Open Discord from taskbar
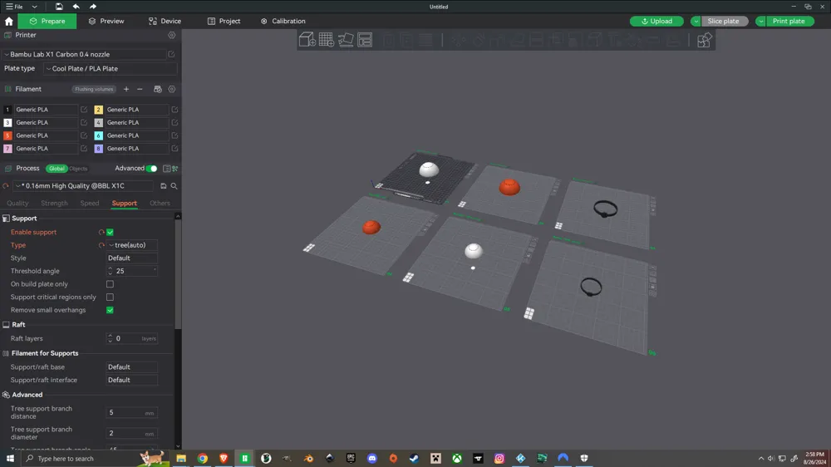The height and width of the screenshot is (467, 831). [x=372, y=459]
